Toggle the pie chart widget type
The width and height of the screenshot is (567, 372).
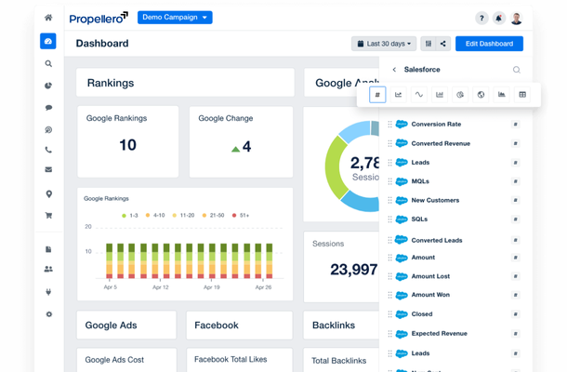point(460,95)
